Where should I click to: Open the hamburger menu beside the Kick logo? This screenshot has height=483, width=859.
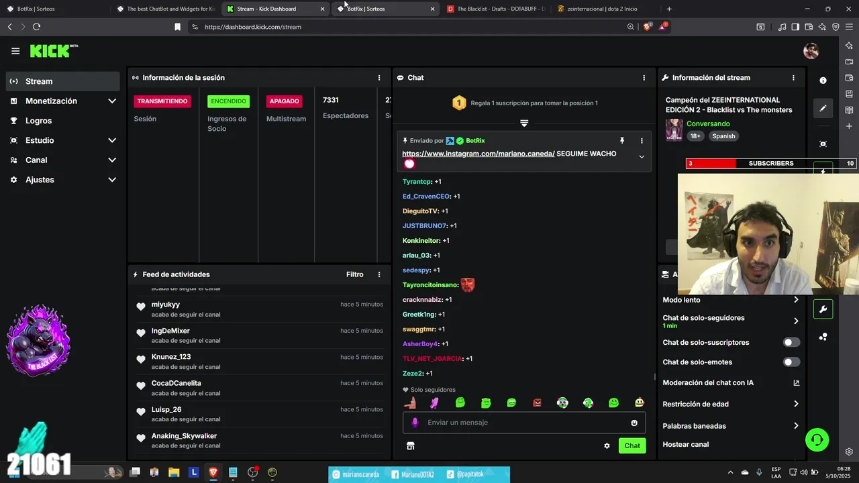pyautogui.click(x=15, y=51)
